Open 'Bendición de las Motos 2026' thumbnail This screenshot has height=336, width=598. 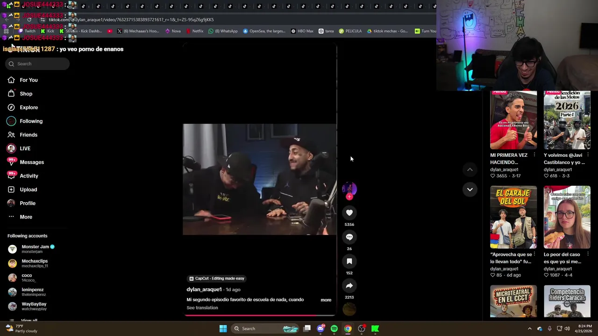[x=567, y=120]
